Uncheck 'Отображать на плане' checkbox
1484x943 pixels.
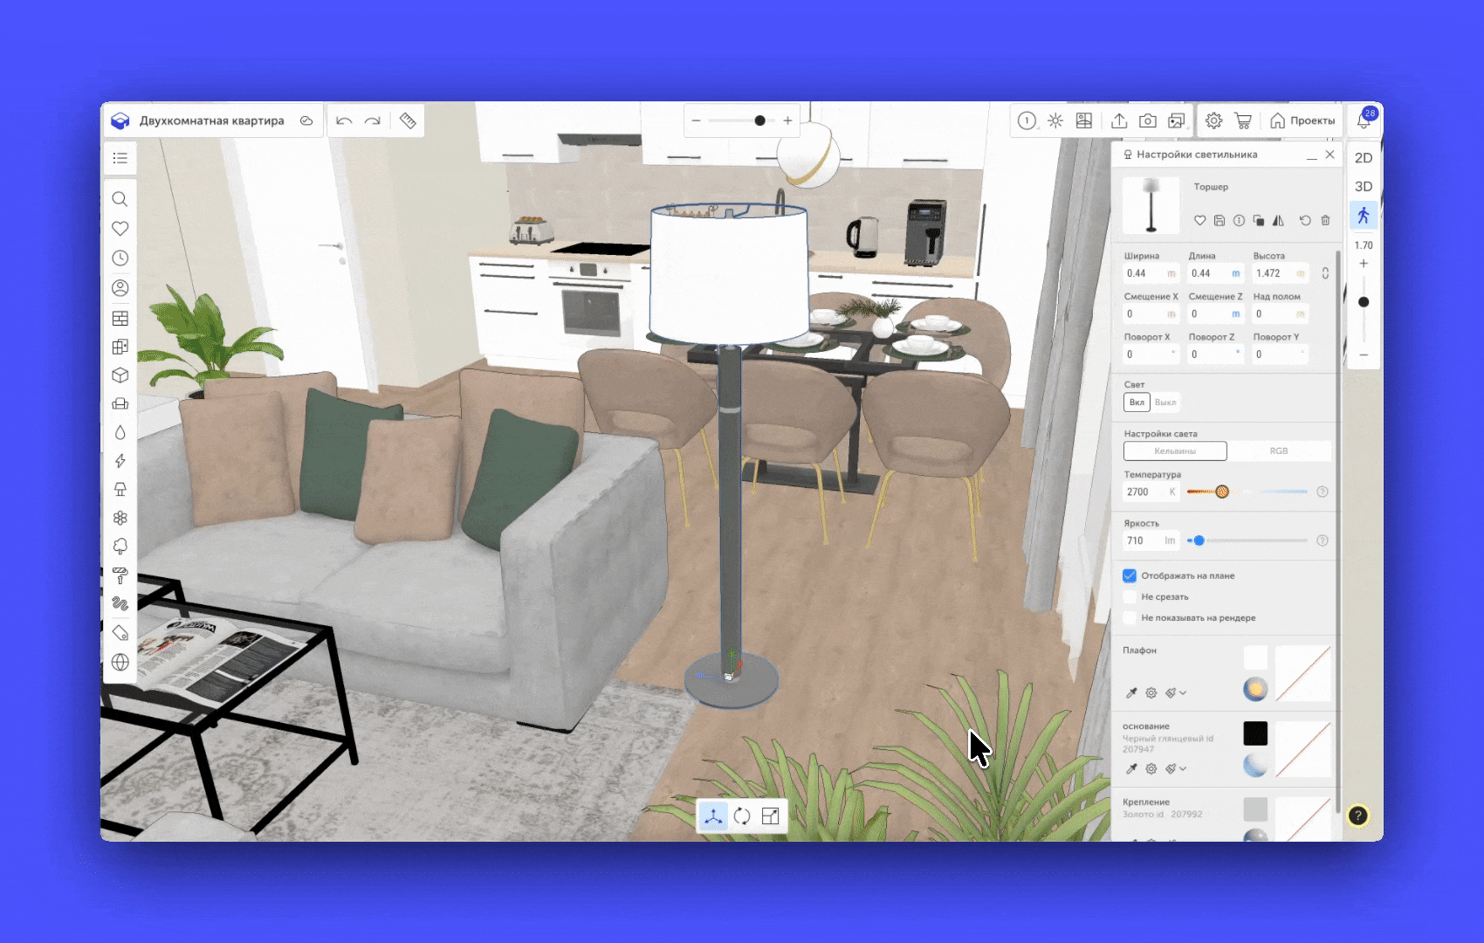click(x=1130, y=575)
